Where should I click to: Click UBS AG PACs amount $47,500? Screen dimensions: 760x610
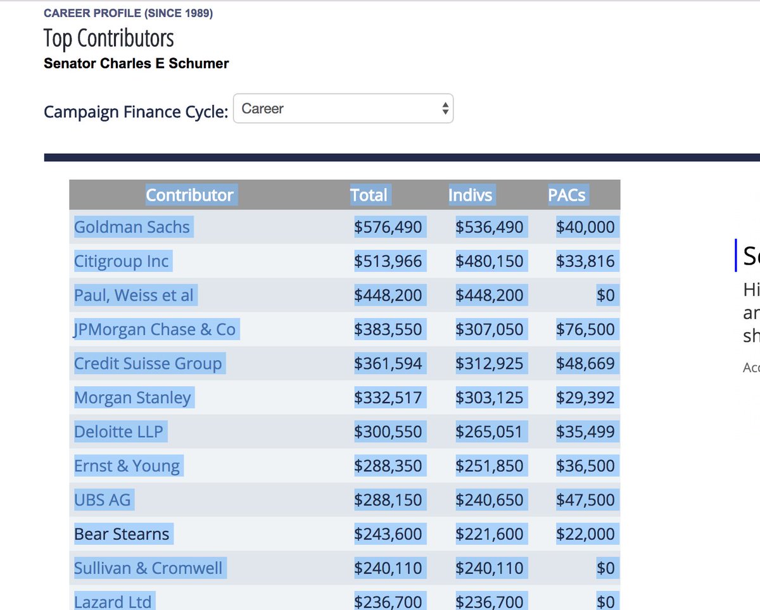585,500
